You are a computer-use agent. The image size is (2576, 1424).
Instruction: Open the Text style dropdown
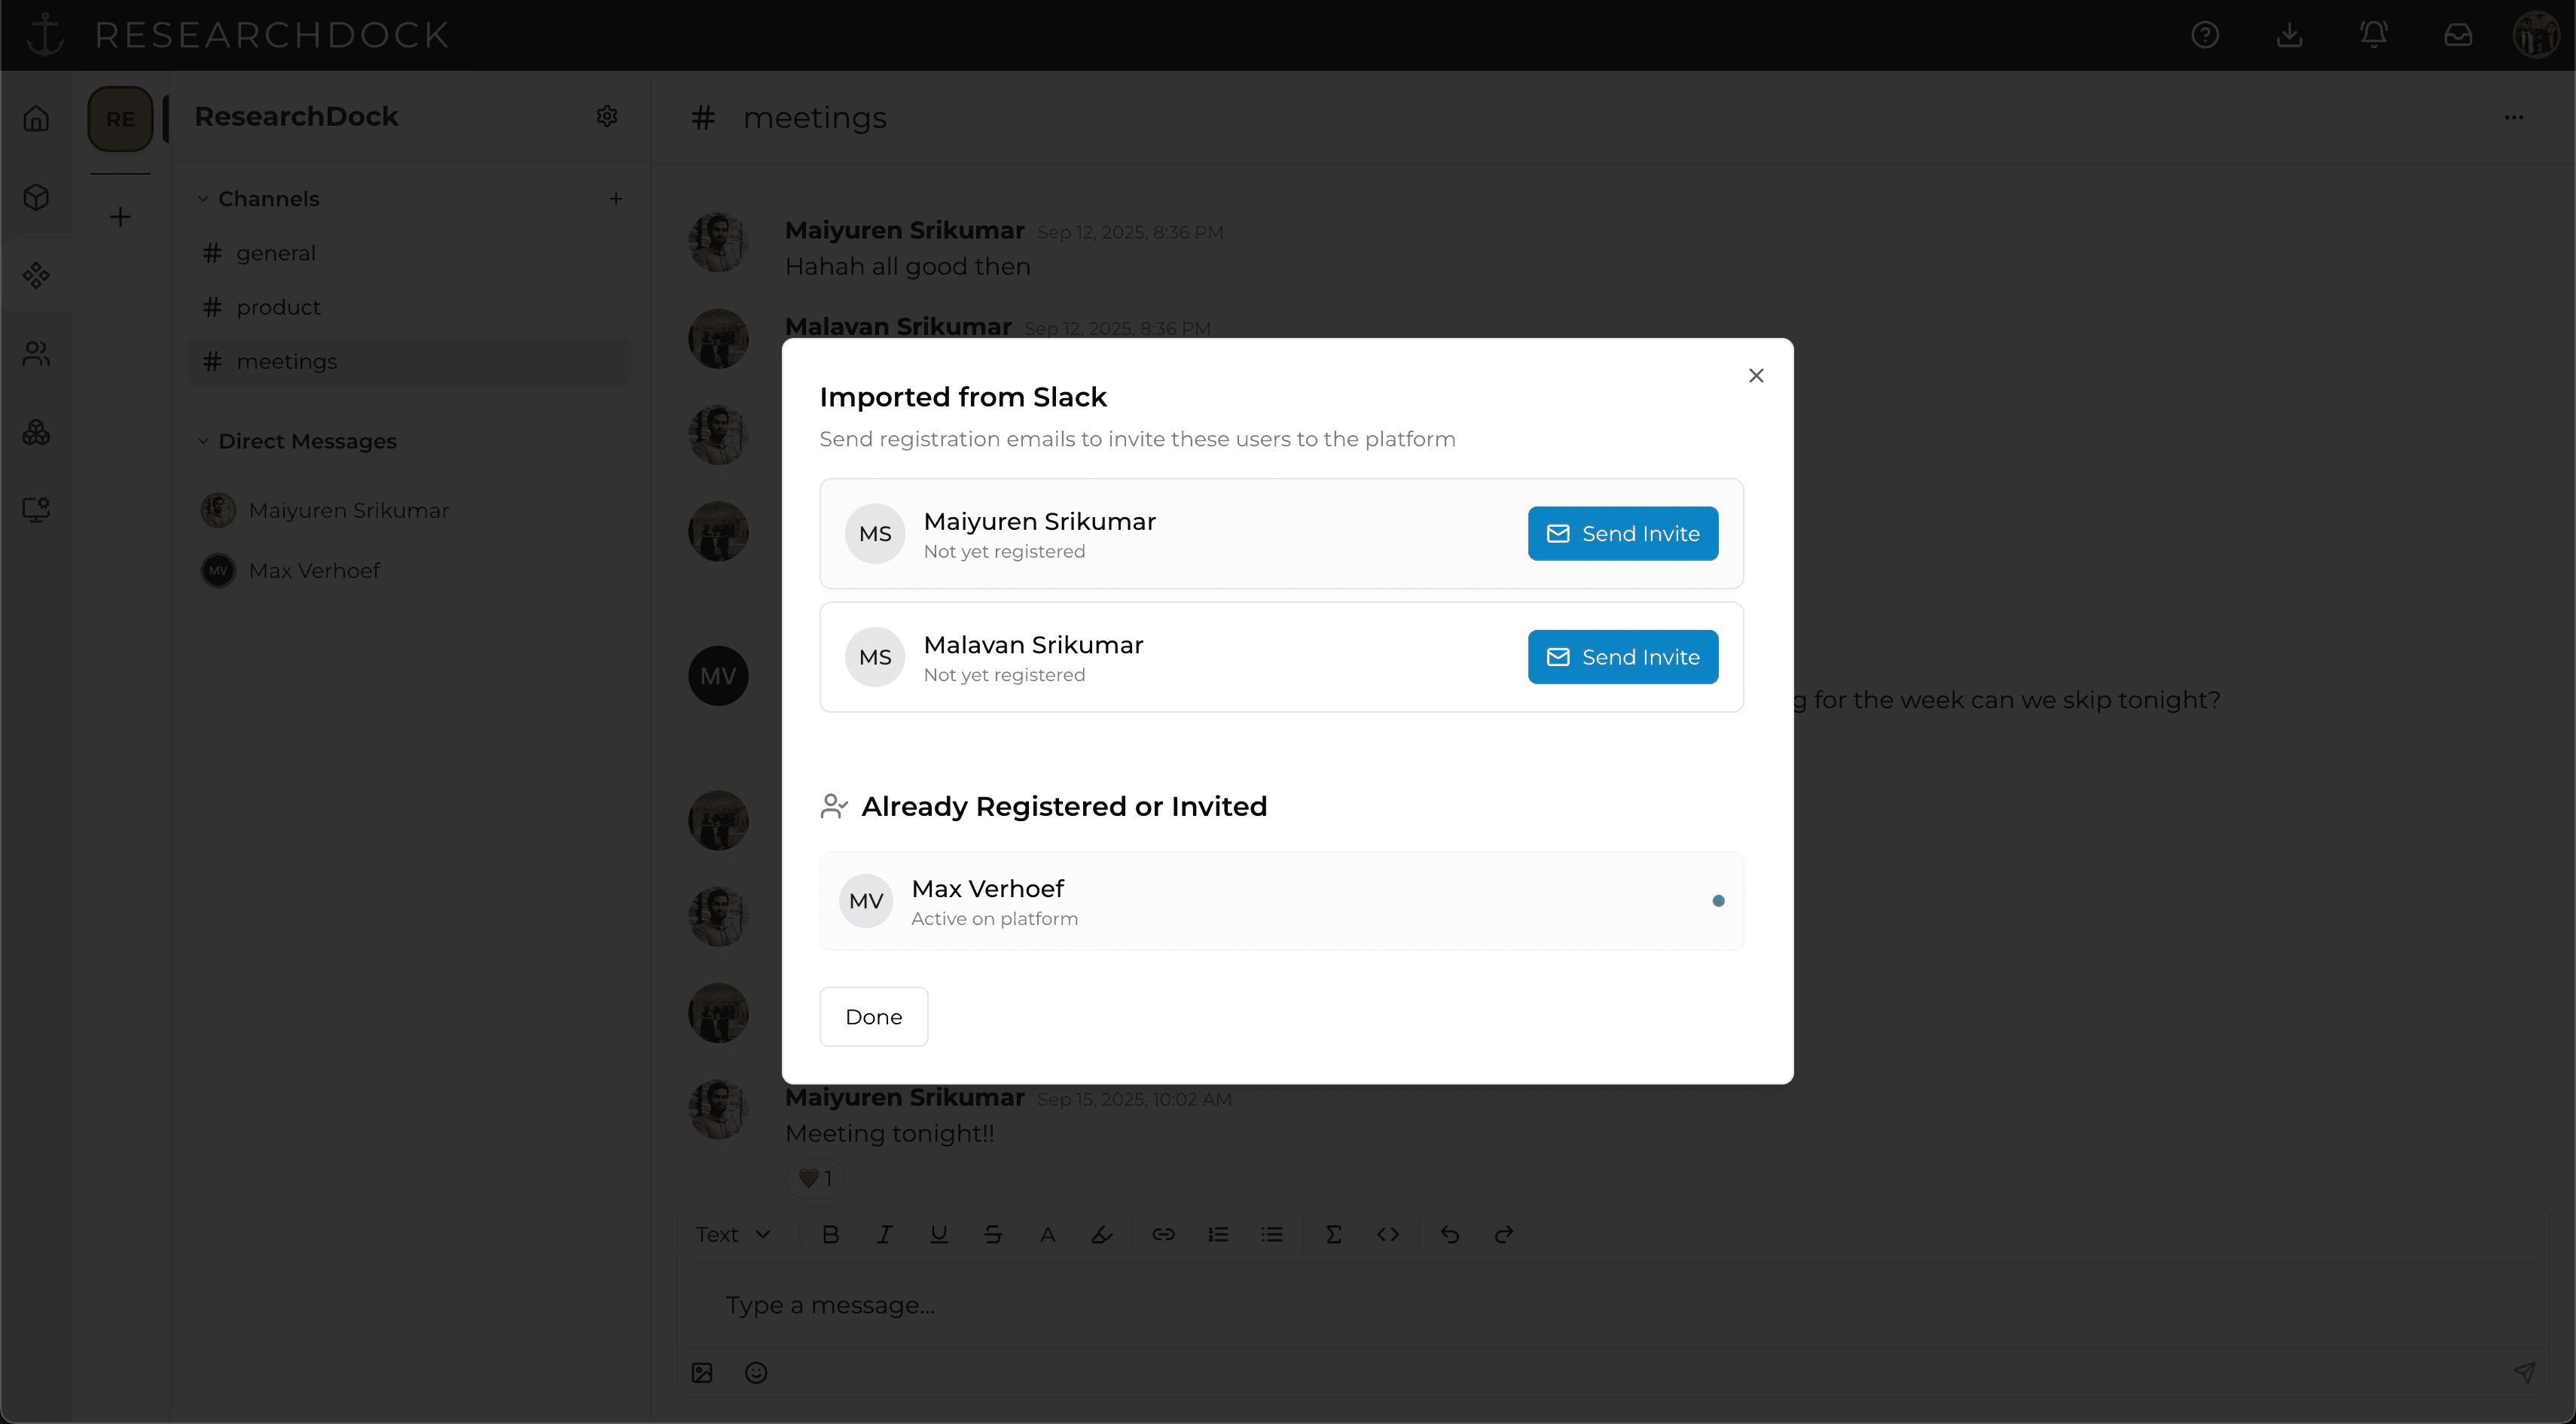(x=733, y=1234)
